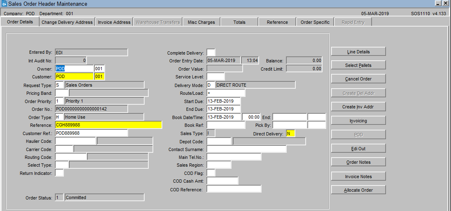Click the Customer Ref. field
The image size is (451, 211).
(91, 133)
